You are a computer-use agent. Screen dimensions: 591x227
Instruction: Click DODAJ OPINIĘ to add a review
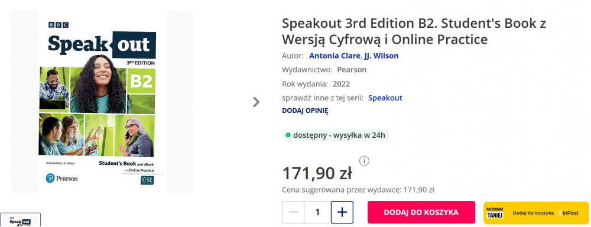(305, 111)
